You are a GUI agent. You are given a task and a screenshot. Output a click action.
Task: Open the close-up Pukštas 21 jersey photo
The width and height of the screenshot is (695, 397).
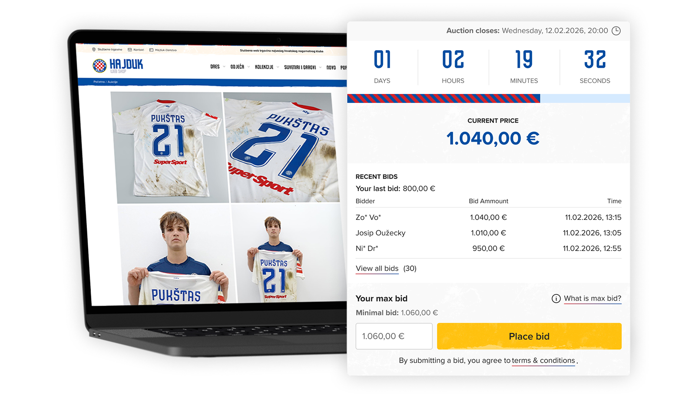pyautogui.click(x=281, y=148)
